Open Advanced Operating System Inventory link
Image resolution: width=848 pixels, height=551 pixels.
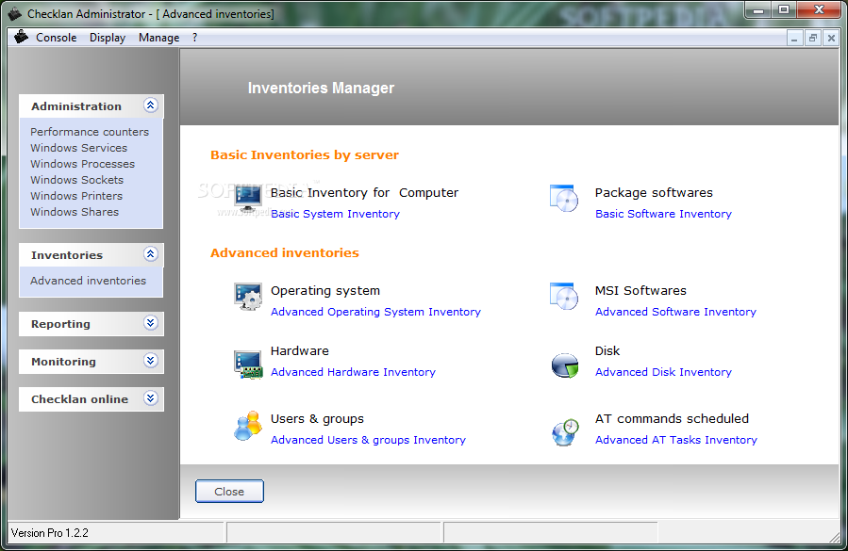(x=375, y=312)
